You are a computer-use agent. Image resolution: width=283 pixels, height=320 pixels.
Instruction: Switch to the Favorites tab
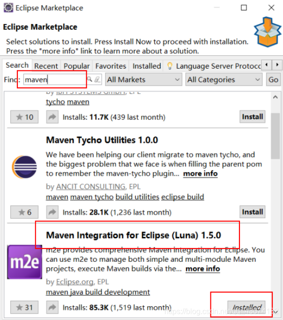tap(111, 66)
